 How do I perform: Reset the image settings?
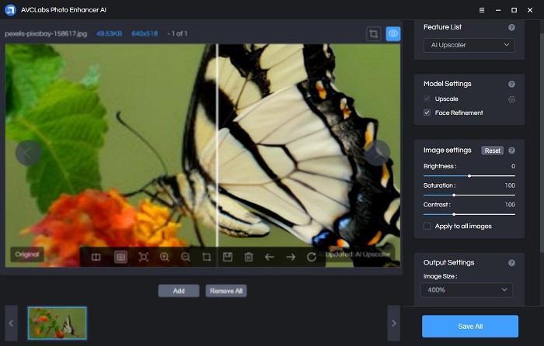(x=492, y=151)
